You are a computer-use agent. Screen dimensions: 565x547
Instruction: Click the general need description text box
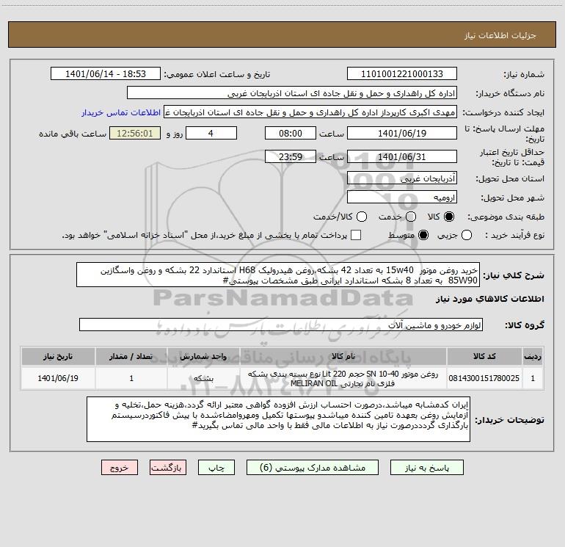[x=278, y=275]
